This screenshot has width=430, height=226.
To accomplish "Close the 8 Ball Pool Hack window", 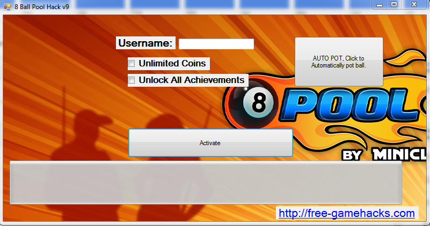I will pyautogui.click(x=414, y=5).
